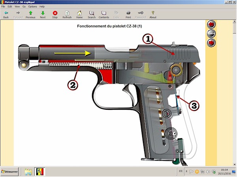The width and height of the screenshot is (237, 177).
Task: Open the network tray icon
Action: [x=203, y=171]
